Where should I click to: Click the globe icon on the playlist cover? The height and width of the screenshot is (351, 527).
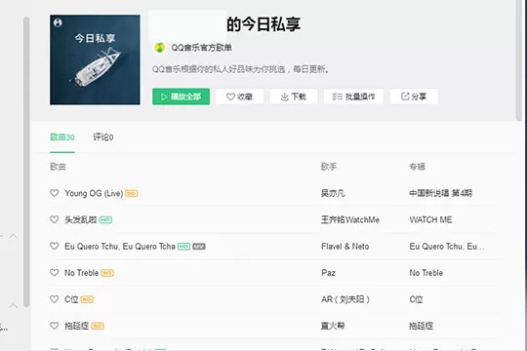[58, 22]
